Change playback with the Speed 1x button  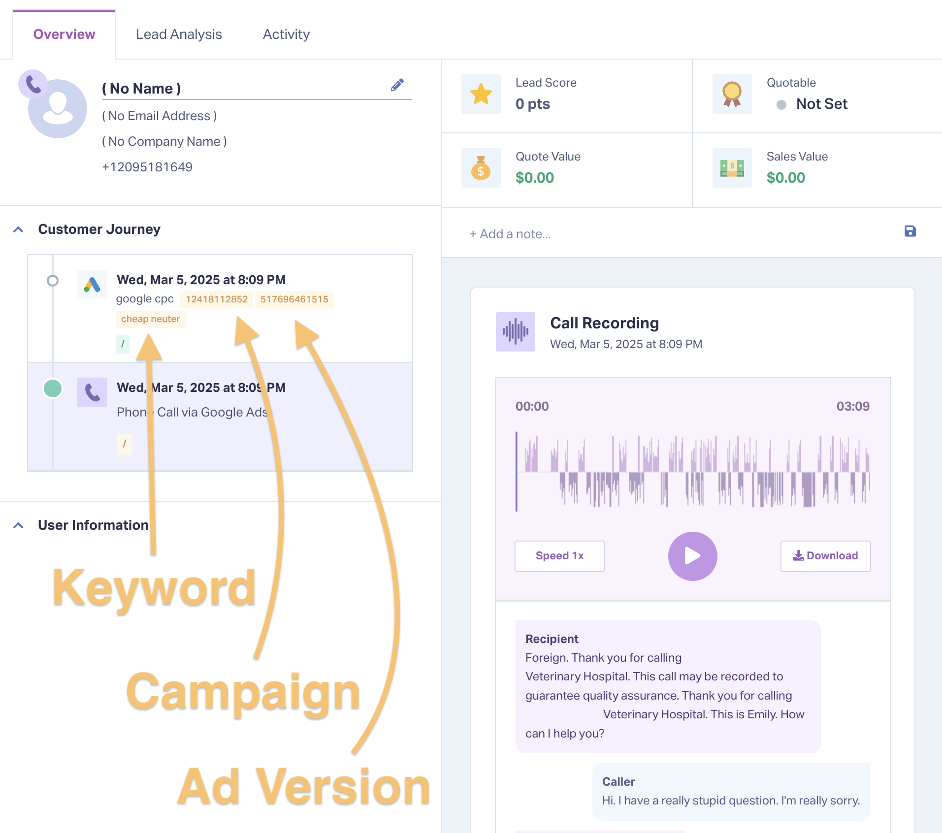click(560, 556)
